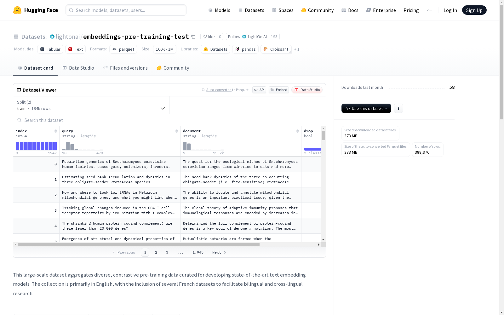Switch to the Dataset card tab

pyautogui.click(x=35, y=68)
